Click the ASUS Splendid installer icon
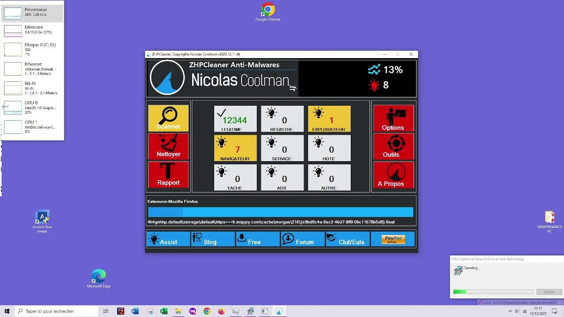Image resolution: width=564 pixels, height=317 pixels. pos(458,270)
